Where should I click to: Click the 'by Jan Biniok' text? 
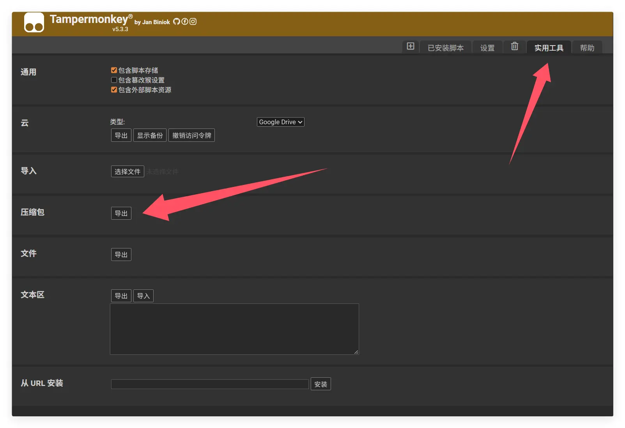152,22
